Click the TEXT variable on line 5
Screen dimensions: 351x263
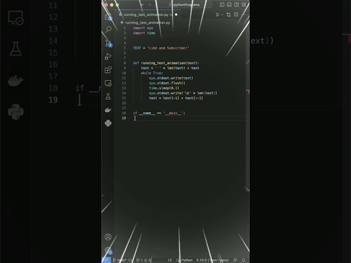[137, 48]
